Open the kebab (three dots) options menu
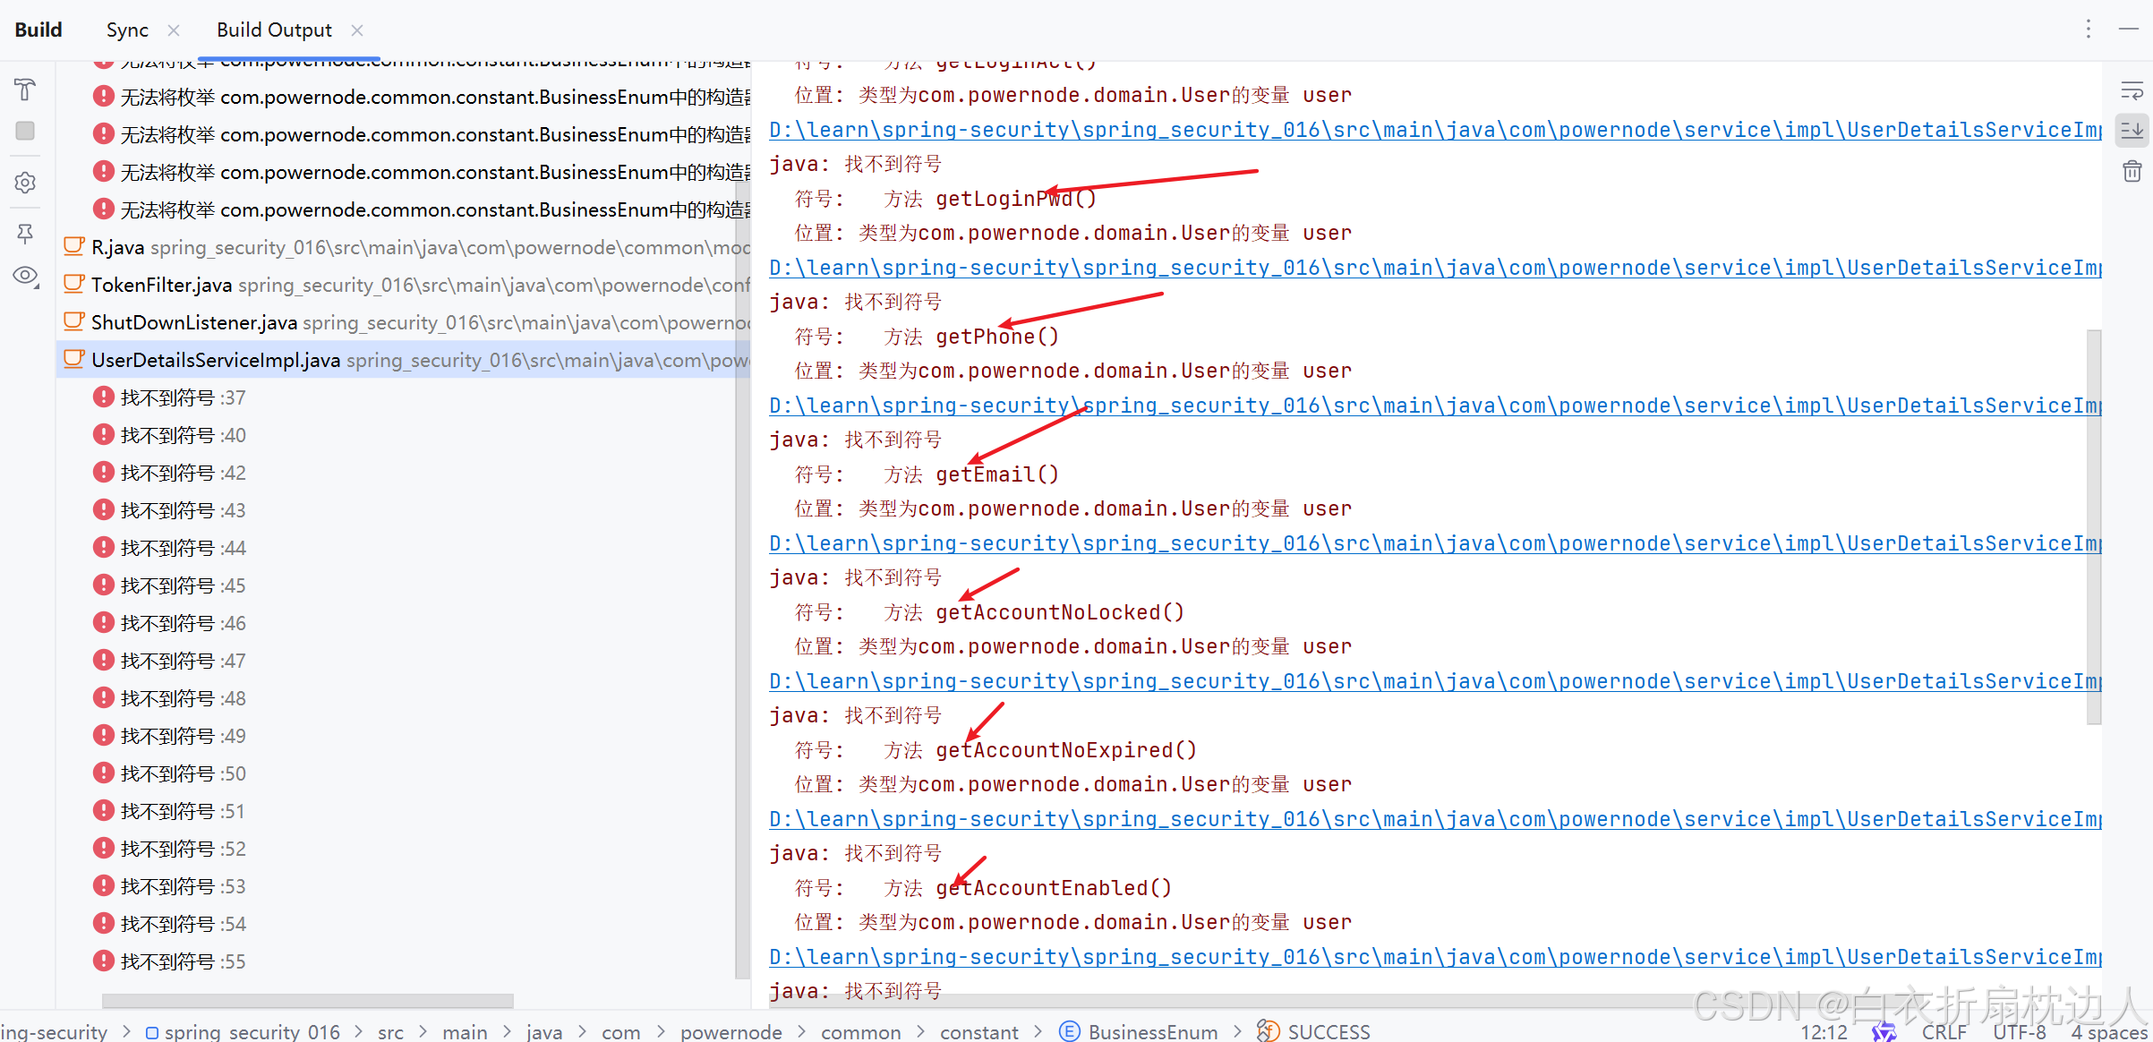The height and width of the screenshot is (1042, 2153). point(2088,29)
